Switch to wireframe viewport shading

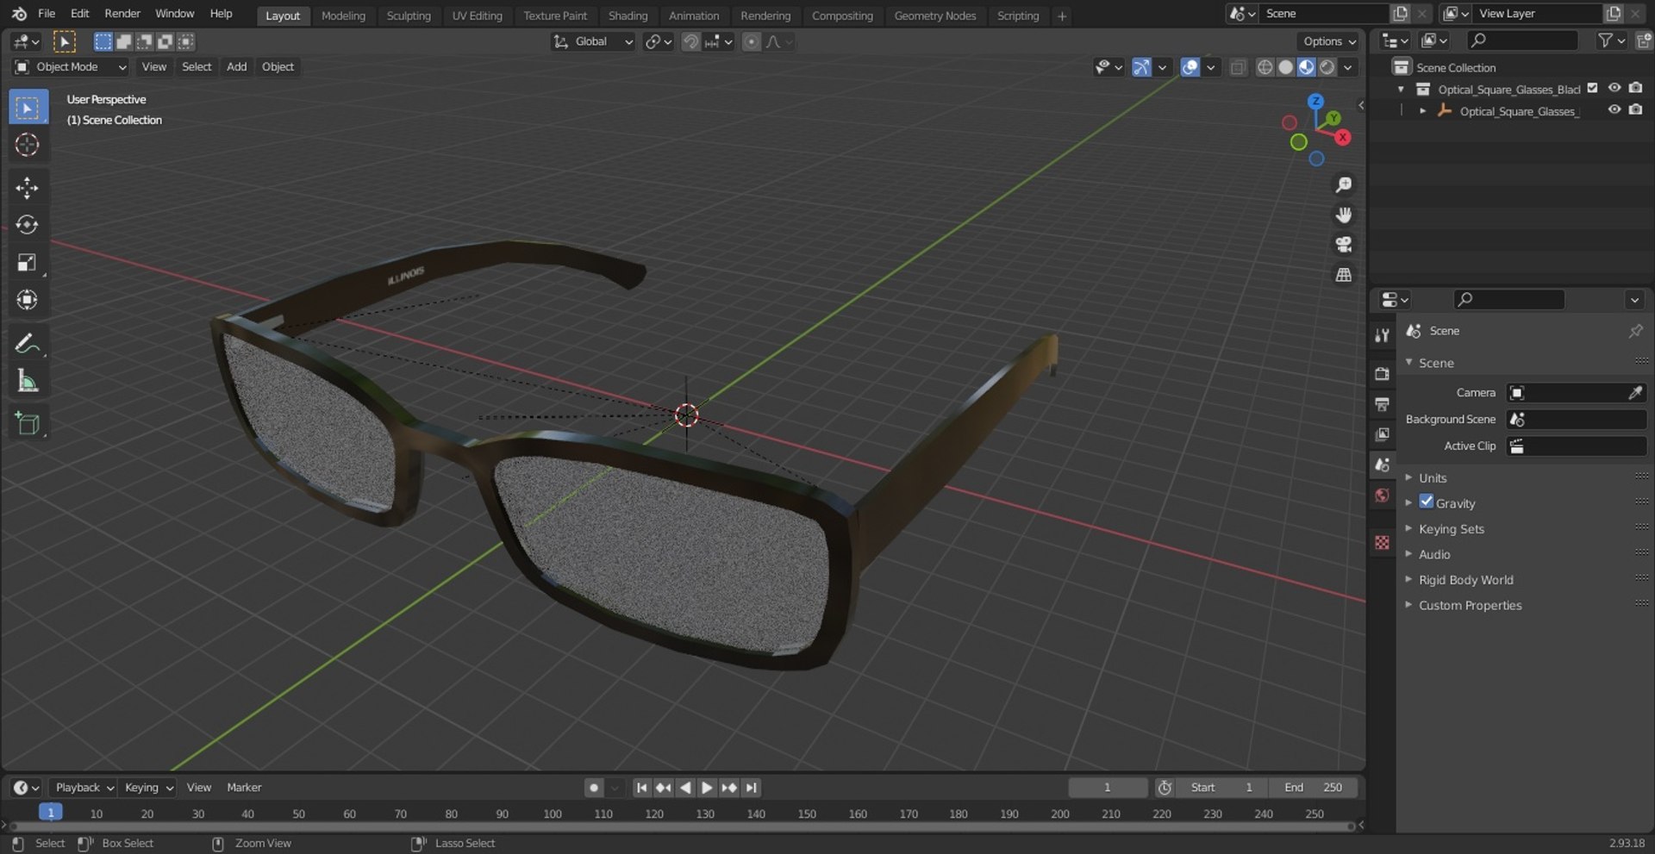1265,67
